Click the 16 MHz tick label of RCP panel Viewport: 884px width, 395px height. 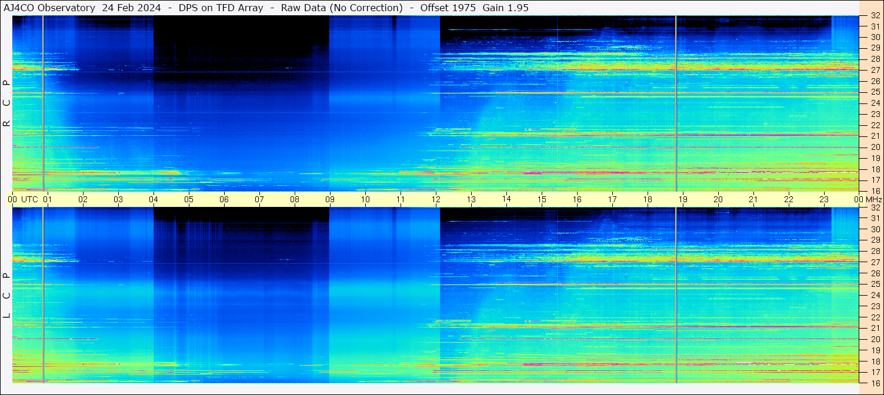coord(875,191)
